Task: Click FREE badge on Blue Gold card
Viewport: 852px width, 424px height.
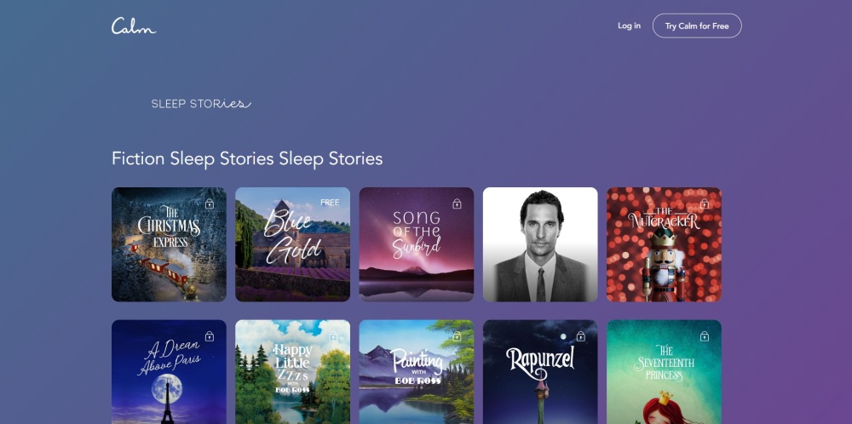Action: [330, 203]
